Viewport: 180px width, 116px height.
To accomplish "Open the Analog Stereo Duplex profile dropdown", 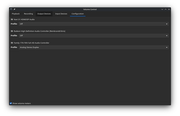I will pos(94,47).
